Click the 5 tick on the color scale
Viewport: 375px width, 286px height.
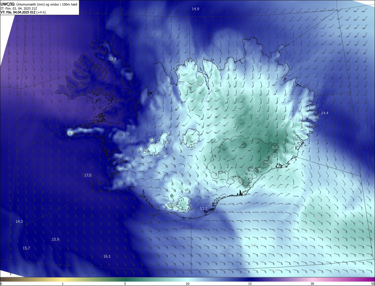tap(125, 284)
